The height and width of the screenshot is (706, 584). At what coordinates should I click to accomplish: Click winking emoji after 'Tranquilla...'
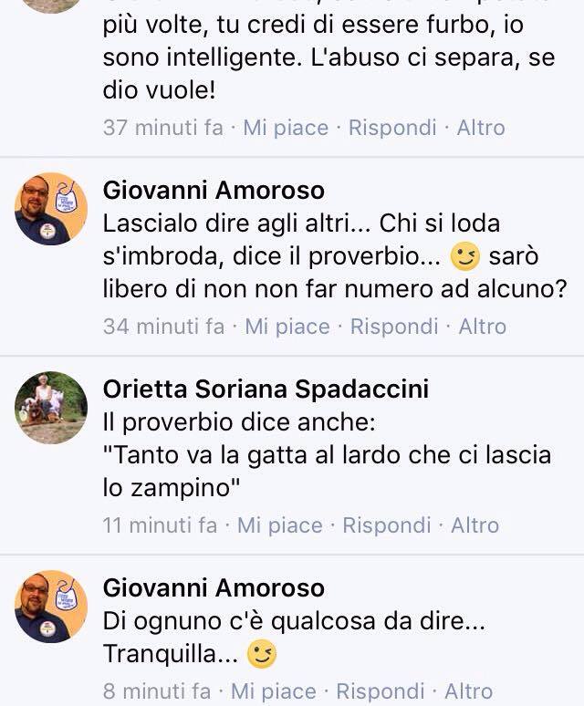tap(262, 654)
